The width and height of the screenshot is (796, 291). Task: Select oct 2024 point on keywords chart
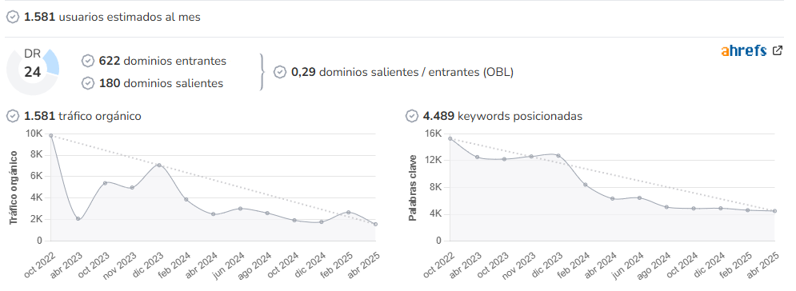click(694, 209)
